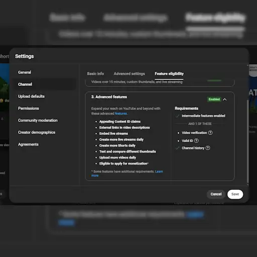
Task: Open General settings section
Action: tap(25, 72)
